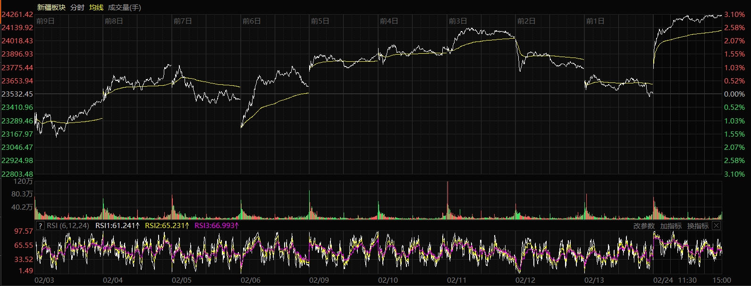Click 加指标 to add an indicator
Viewport: 751px width, 286px height.
click(671, 226)
